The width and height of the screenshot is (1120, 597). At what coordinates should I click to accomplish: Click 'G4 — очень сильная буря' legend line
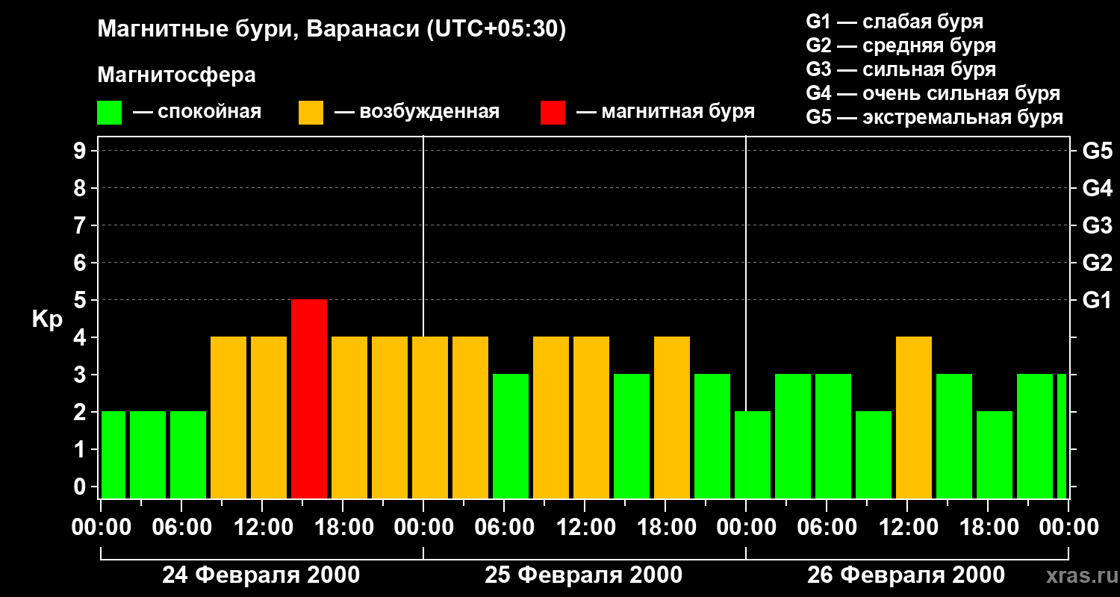tap(933, 93)
